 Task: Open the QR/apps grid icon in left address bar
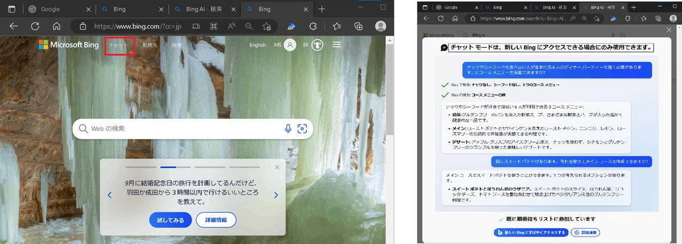click(x=214, y=26)
